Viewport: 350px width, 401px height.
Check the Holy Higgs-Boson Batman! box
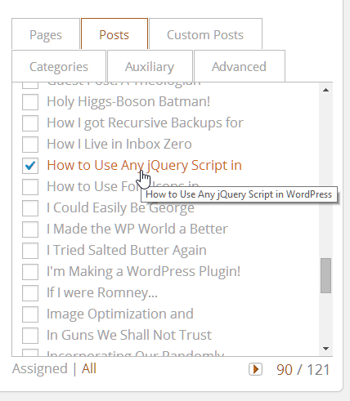[x=30, y=102]
